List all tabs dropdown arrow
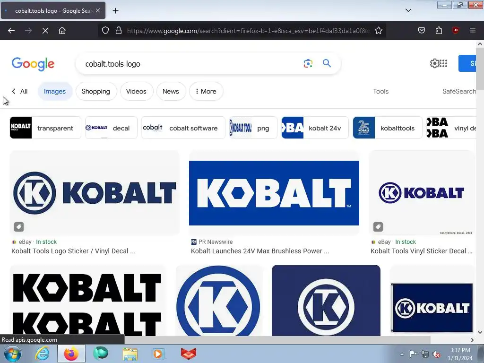This screenshot has width=484, height=363. (408, 10)
